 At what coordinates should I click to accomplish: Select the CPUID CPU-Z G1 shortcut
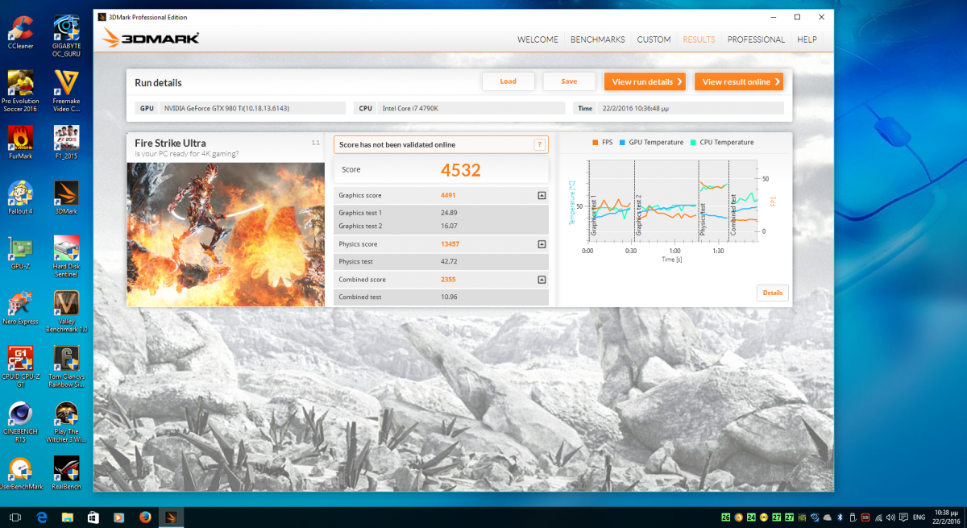click(20, 368)
